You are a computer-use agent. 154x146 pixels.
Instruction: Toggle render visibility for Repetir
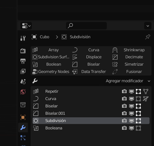[x=124, y=91]
